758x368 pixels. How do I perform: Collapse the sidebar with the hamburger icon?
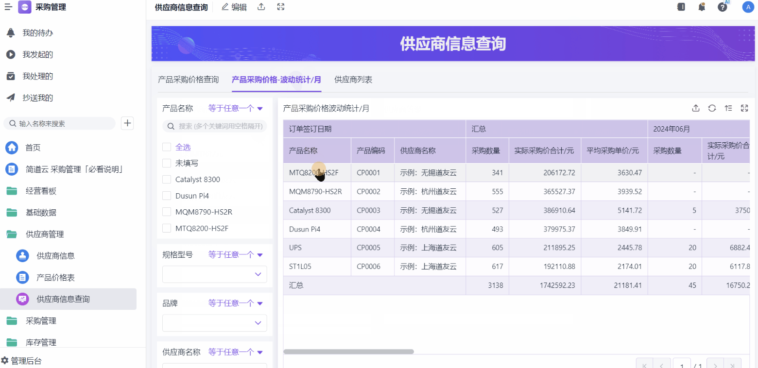click(8, 7)
